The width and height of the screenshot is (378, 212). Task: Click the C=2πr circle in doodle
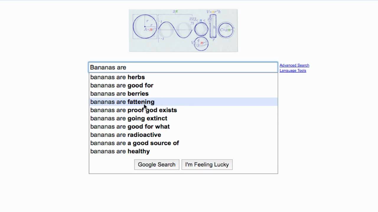point(226,30)
